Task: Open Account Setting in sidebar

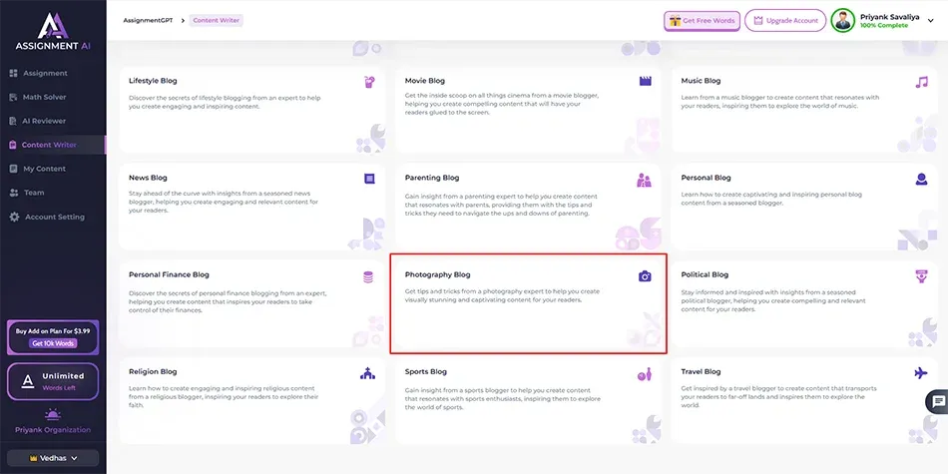Action: point(54,217)
